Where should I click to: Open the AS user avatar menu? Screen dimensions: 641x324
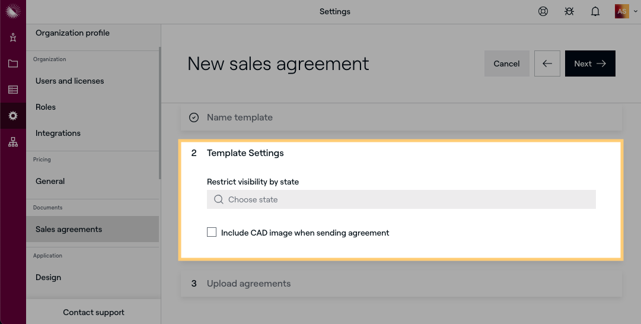[622, 11]
